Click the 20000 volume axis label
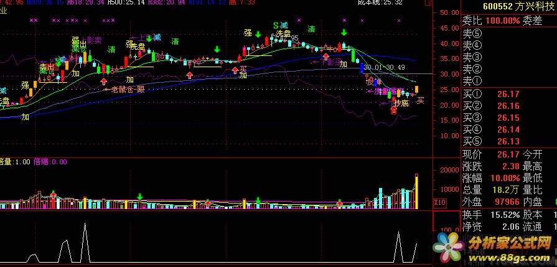Viewport: 557px width, 267px height. tap(449, 170)
